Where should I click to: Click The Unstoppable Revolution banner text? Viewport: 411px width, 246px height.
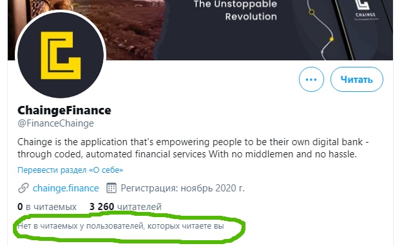(x=235, y=10)
